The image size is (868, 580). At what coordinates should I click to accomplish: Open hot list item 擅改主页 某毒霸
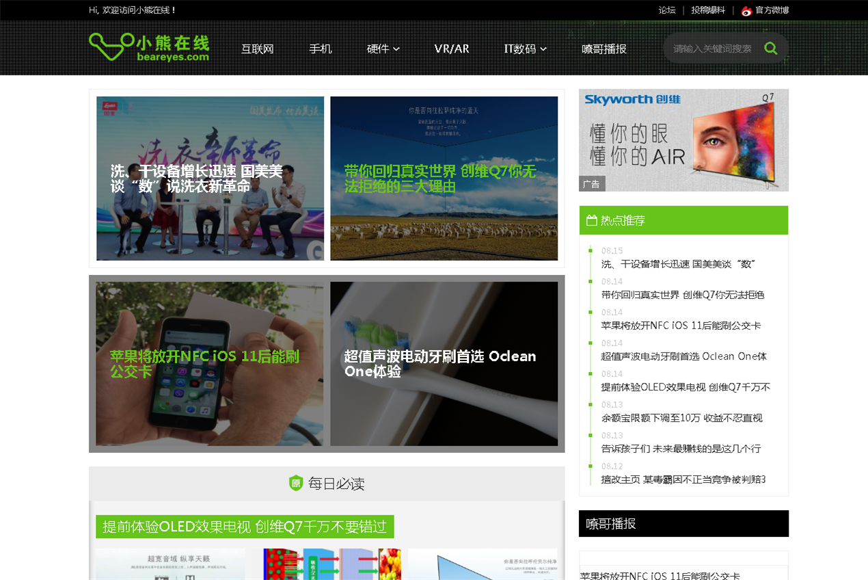click(683, 479)
